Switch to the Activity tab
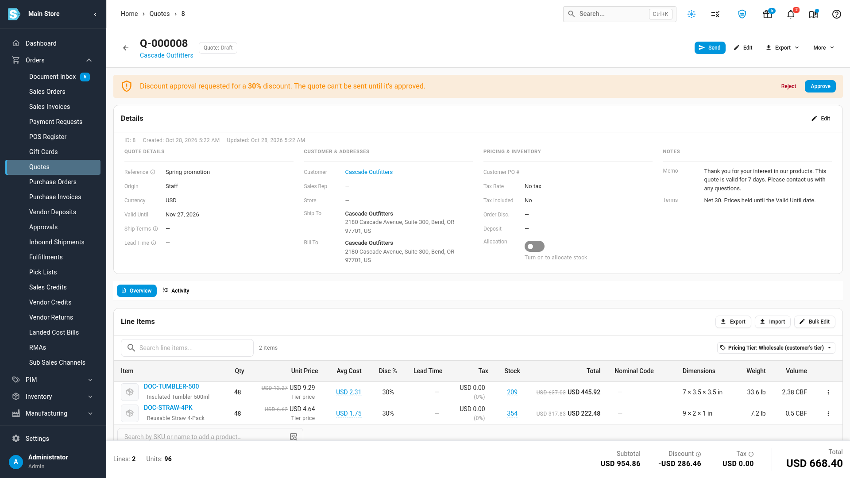Screen dimensions: 850x478 click(x=176, y=291)
